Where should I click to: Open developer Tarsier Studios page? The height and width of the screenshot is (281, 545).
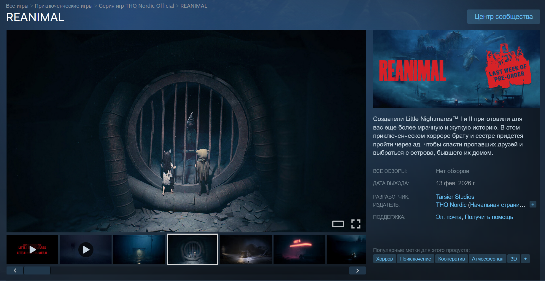pyautogui.click(x=455, y=197)
